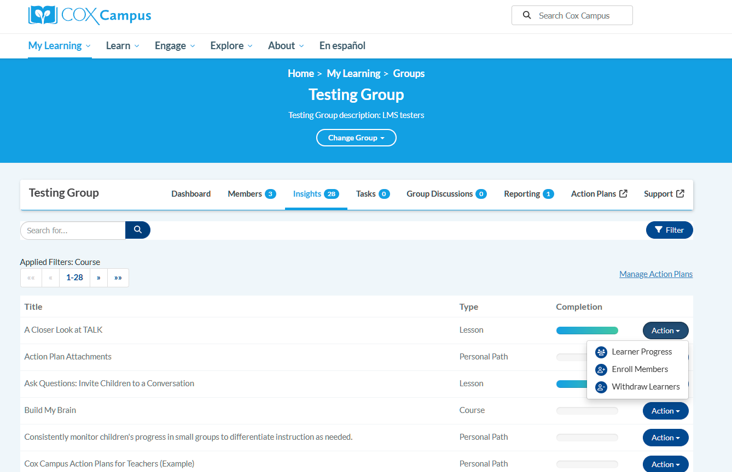Click 'Build My Brain' title

click(50, 410)
